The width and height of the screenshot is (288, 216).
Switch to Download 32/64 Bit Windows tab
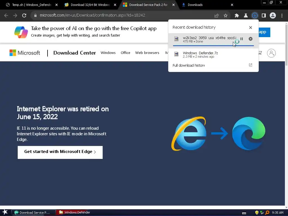pyautogui.click(x=90, y=5)
